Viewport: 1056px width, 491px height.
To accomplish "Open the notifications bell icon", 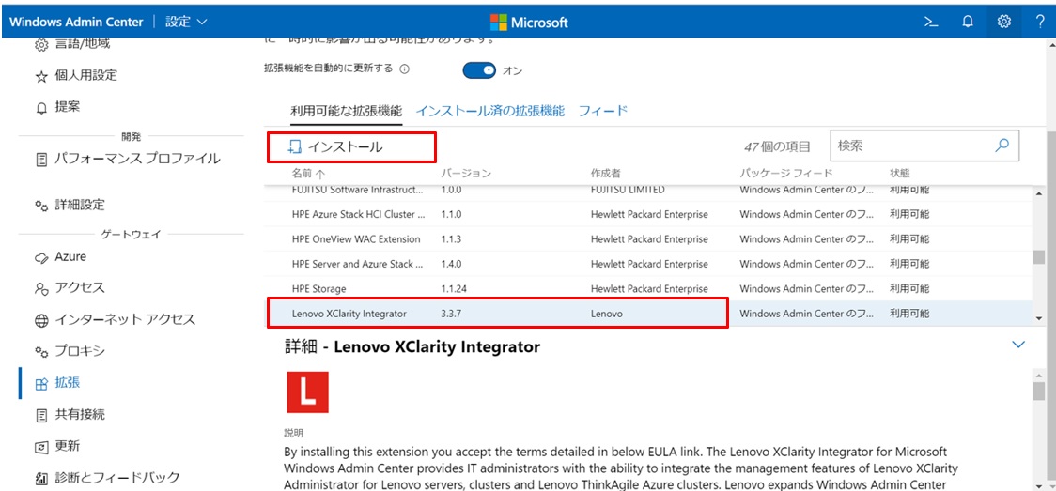I will click(x=968, y=22).
